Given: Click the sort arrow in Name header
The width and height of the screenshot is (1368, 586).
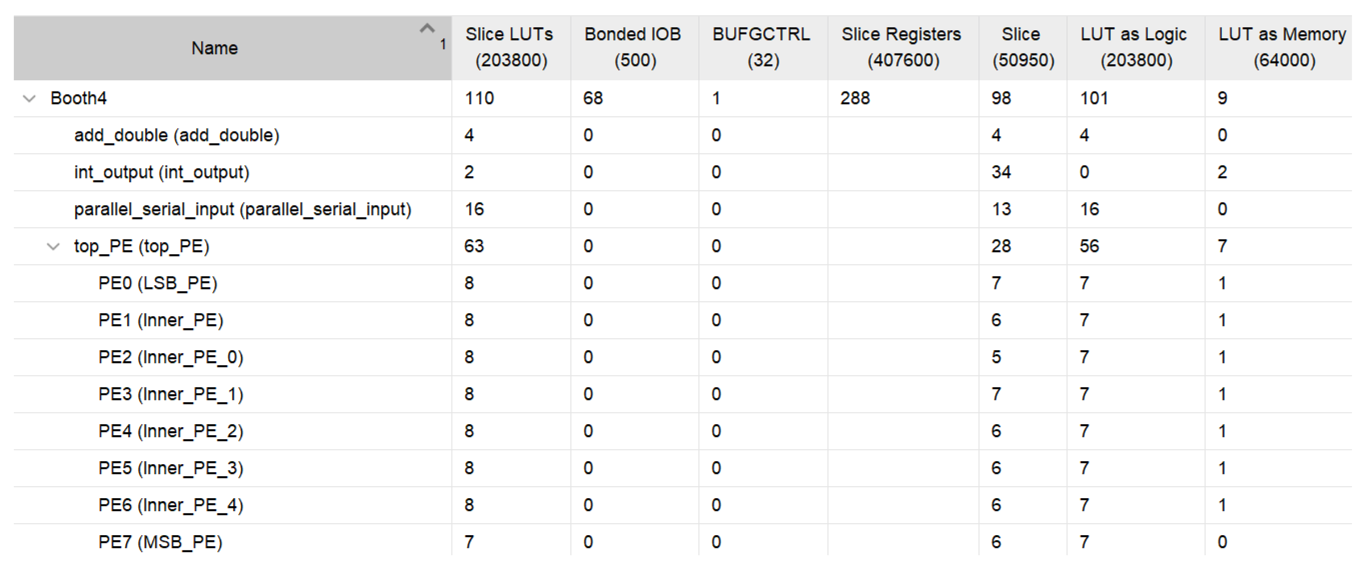Looking at the screenshot, I should point(427,29).
